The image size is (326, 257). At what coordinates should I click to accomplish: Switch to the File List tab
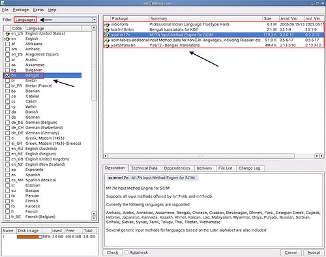coord(226,168)
